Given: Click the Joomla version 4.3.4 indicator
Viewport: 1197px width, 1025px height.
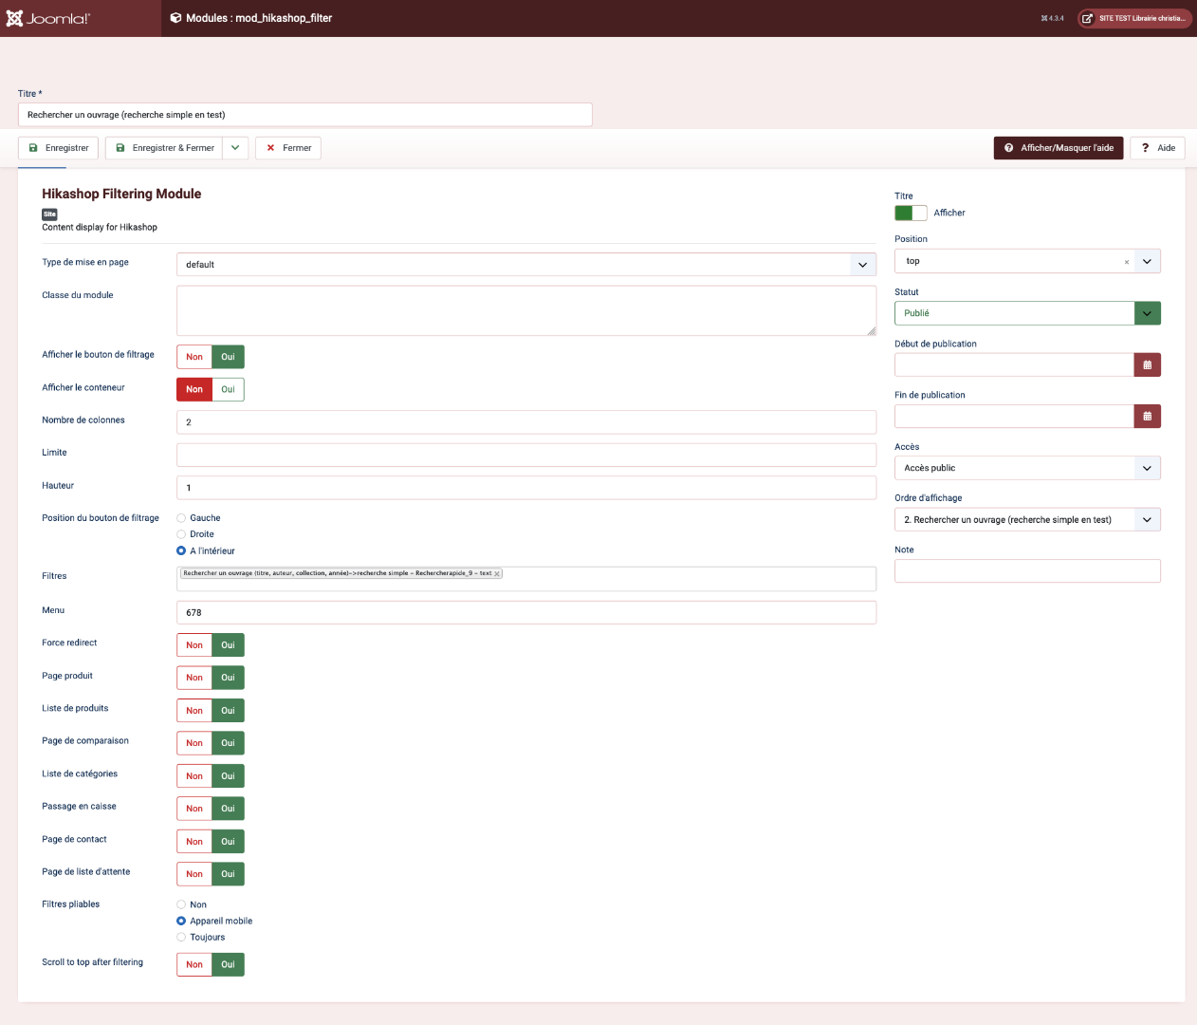Looking at the screenshot, I should [1052, 18].
